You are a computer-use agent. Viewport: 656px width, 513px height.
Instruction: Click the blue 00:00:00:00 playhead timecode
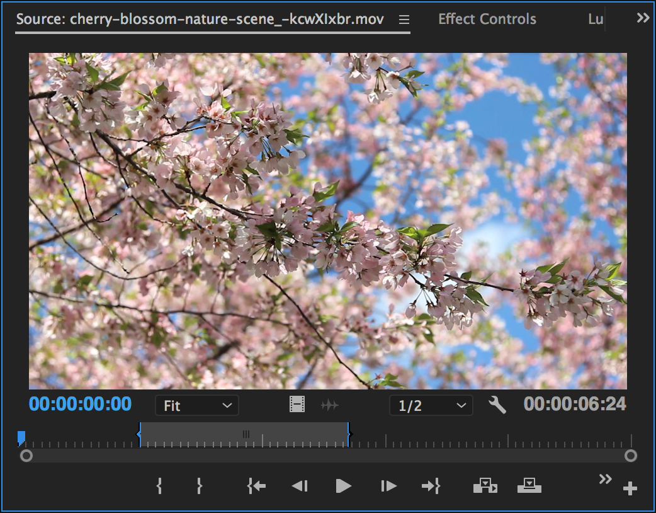coord(81,405)
